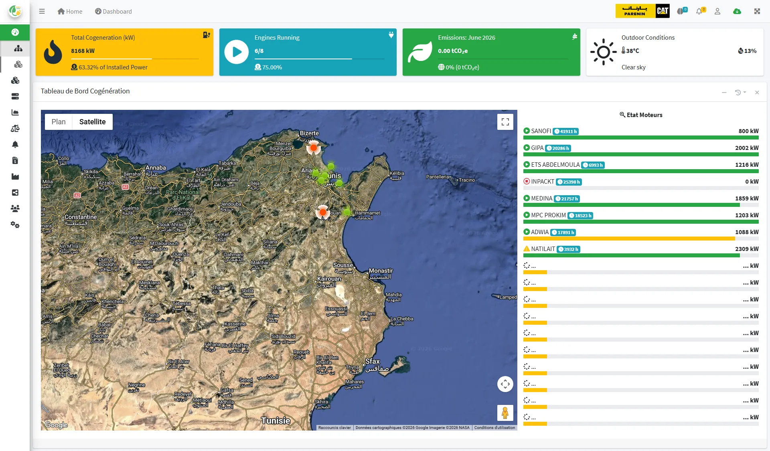Open the balance scale sidebar icon
The height and width of the screenshot is (451, 770).
tap(15, 128)
